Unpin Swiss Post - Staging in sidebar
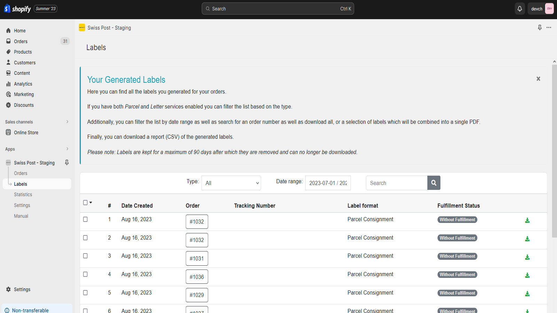 coord(67,162)
